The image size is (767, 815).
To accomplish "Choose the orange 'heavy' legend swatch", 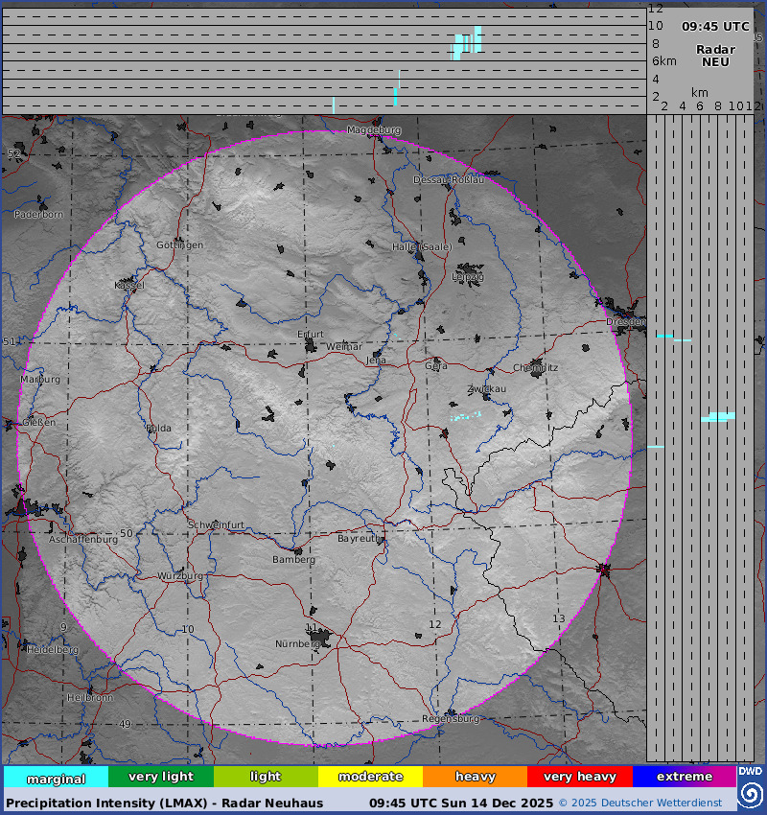I will tap(475, 777).
